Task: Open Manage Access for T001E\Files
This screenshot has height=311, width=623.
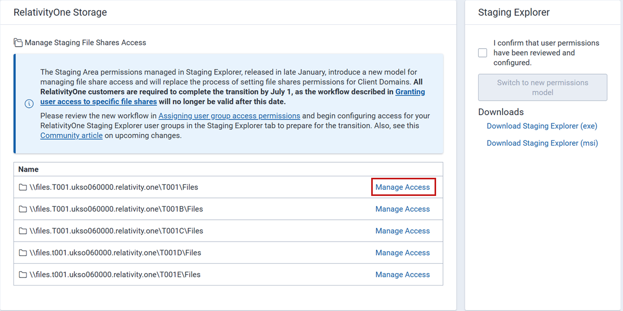Action: (x=403, y=274)
